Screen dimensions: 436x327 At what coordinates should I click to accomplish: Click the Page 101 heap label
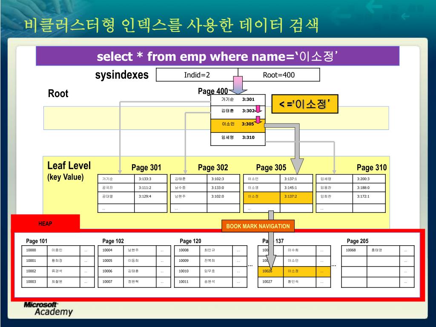37,241
